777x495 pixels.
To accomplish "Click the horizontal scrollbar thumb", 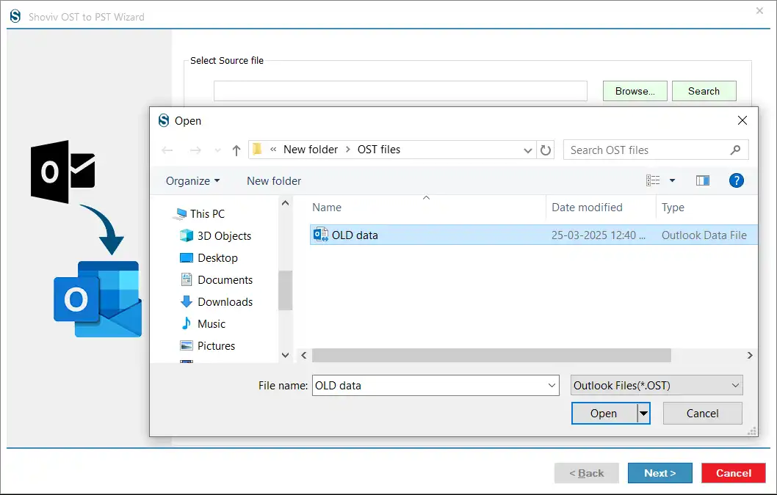I will [x=491, y=356].
